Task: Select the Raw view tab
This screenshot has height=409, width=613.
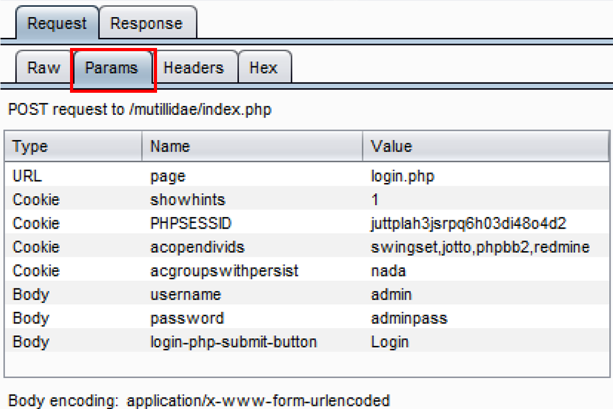Action: tap(44, 68)
